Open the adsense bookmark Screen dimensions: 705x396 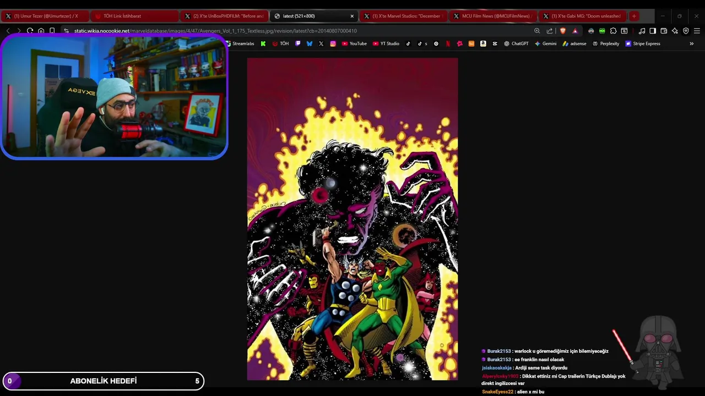point(574,43)
